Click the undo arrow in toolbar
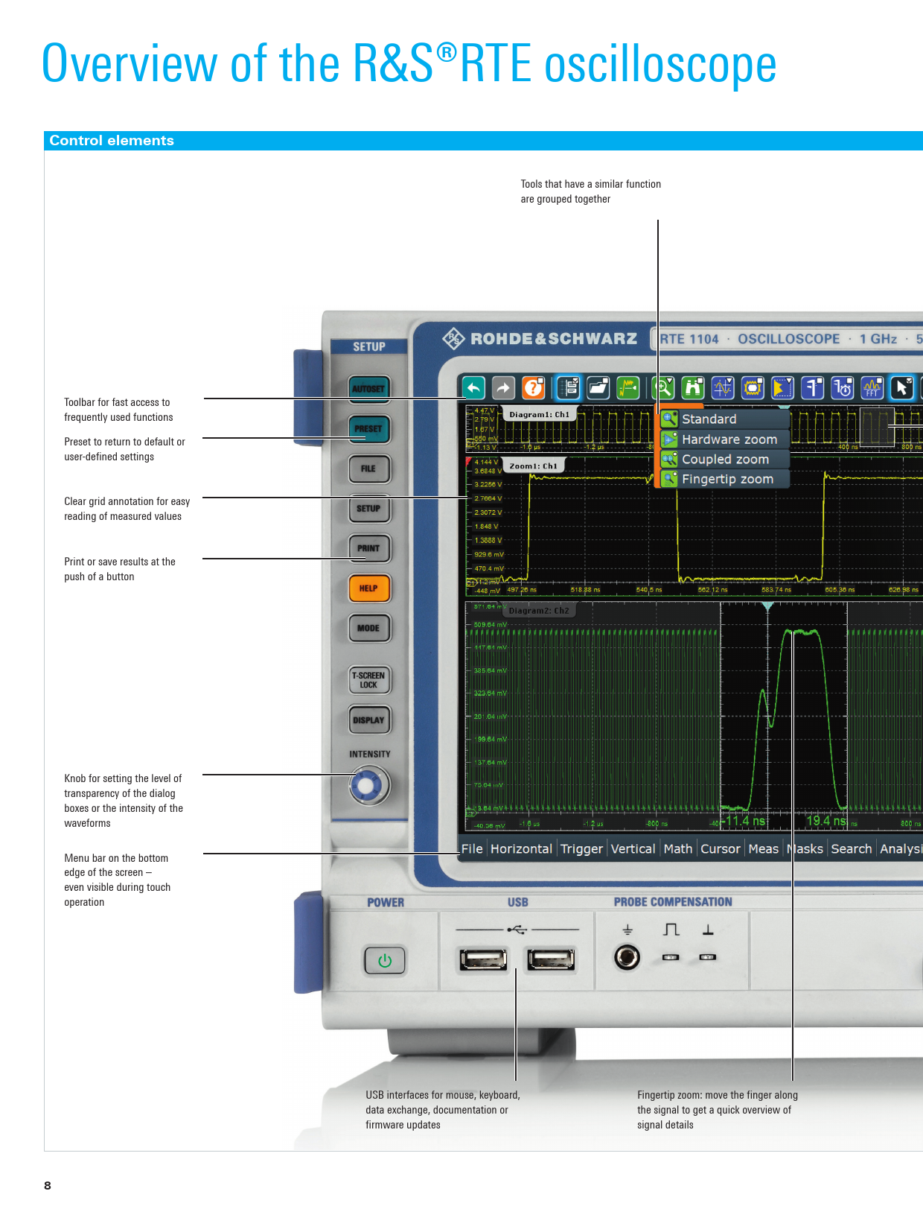 473,387
